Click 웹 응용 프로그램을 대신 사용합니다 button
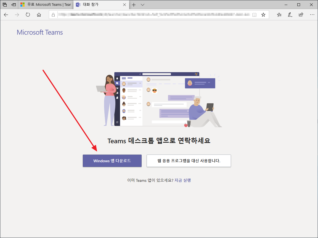Image resolution: width=318 pixels, height=238 pixels. [x=189, y=161]
